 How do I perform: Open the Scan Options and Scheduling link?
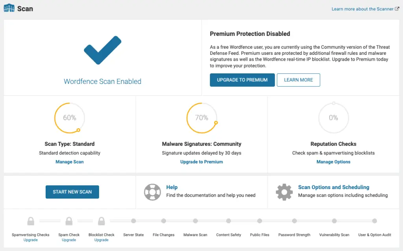[333, 187]
